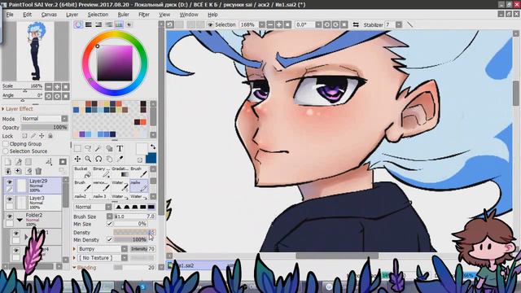Toggle the Selection visibility eye in toolbar
The image size is (521, 293).
(210, 25)
